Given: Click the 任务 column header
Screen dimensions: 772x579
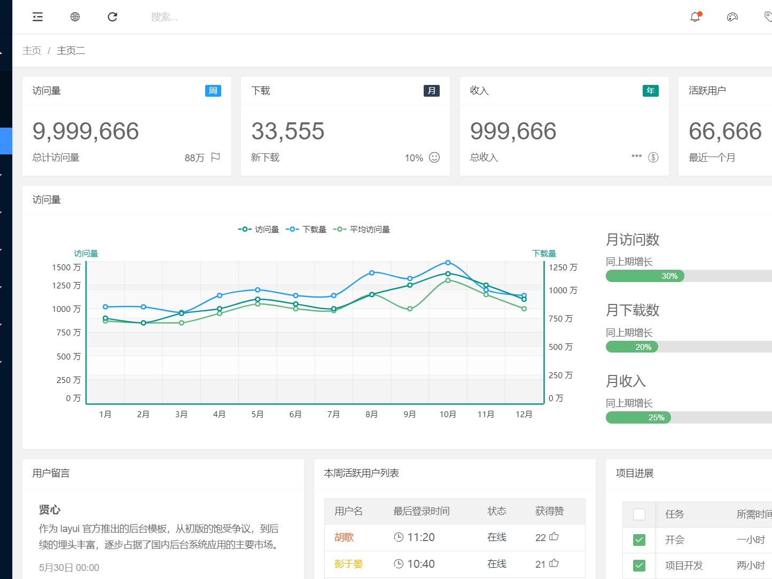Looking at the screenshot, I should pyautogui.click(x=675, y=514).
